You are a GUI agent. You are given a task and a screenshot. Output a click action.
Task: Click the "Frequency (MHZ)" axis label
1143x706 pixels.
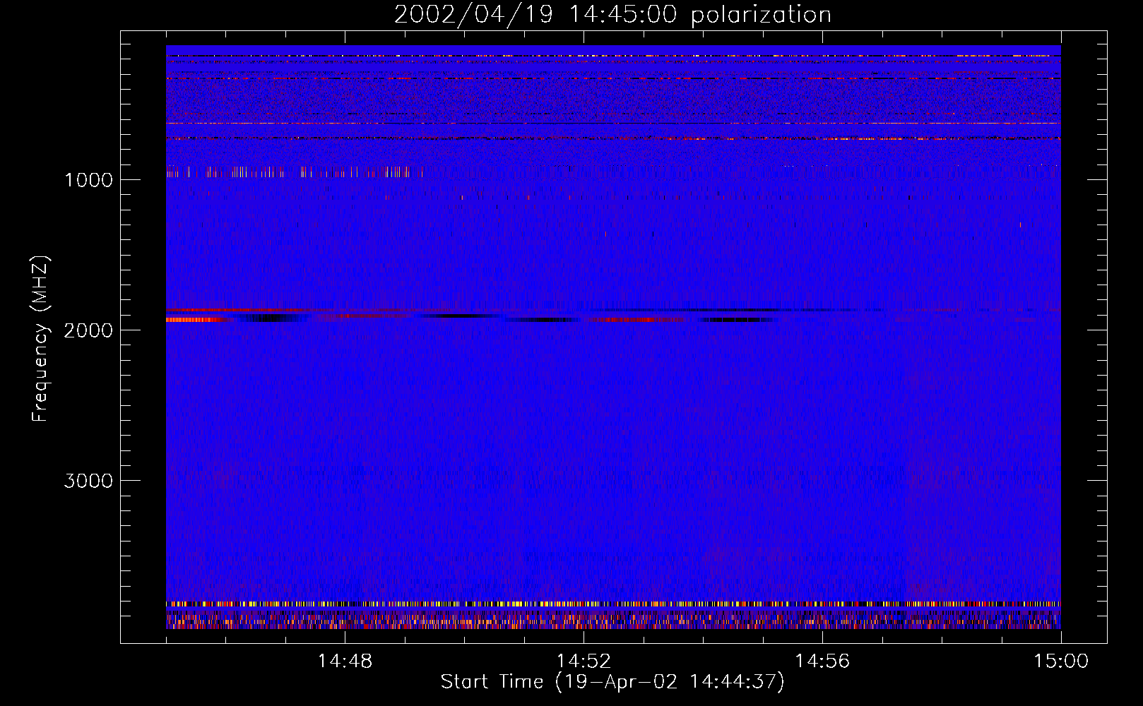[x=40, y=339]
